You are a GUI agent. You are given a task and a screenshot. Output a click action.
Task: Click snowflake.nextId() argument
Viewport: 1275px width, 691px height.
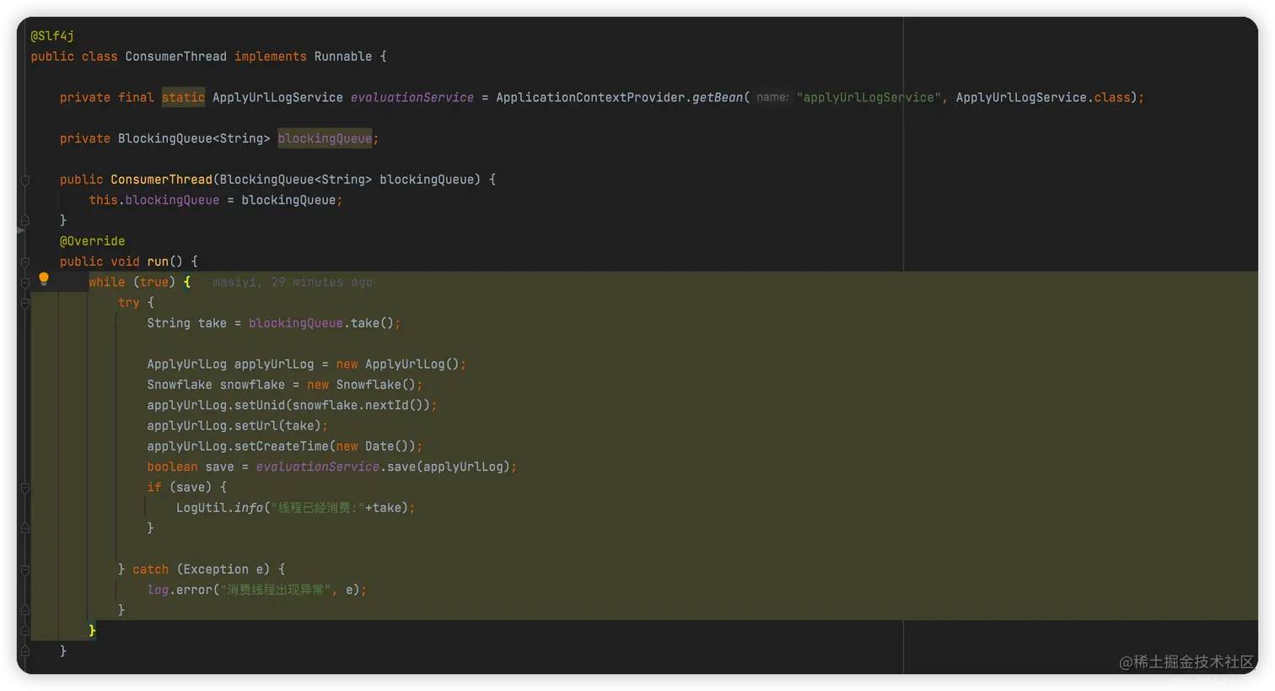[x=358, y=405]
